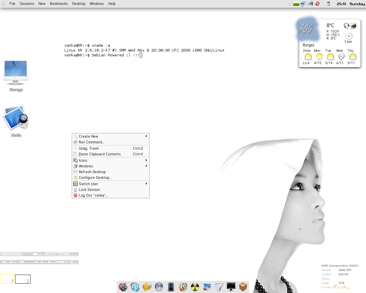Select Undo: Trash in context menu
Screen dimensions: 366x293
pos(111,149)
